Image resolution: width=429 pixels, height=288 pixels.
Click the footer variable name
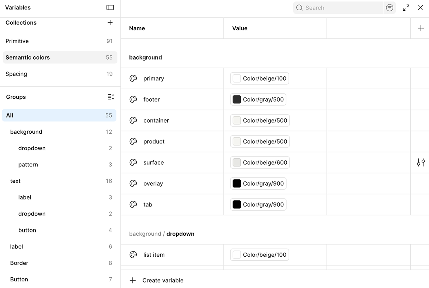click(151, 99)
